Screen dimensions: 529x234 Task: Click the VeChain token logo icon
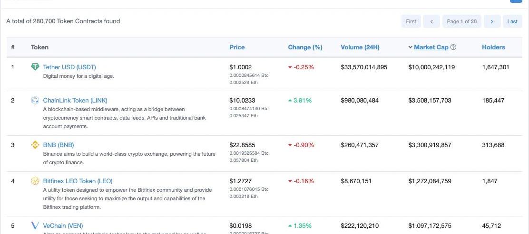point(35,225)
